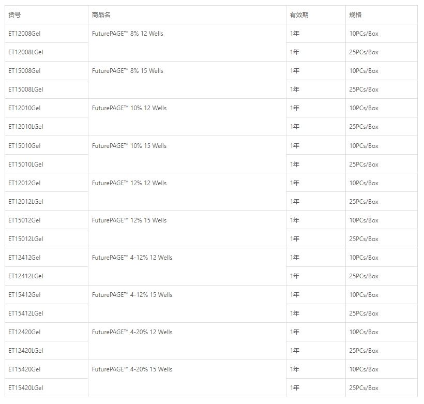Select FuturePAGE 10% 15 Wells name cell
The height and width of the screenshot is (404, 424).
click(129, 146)
